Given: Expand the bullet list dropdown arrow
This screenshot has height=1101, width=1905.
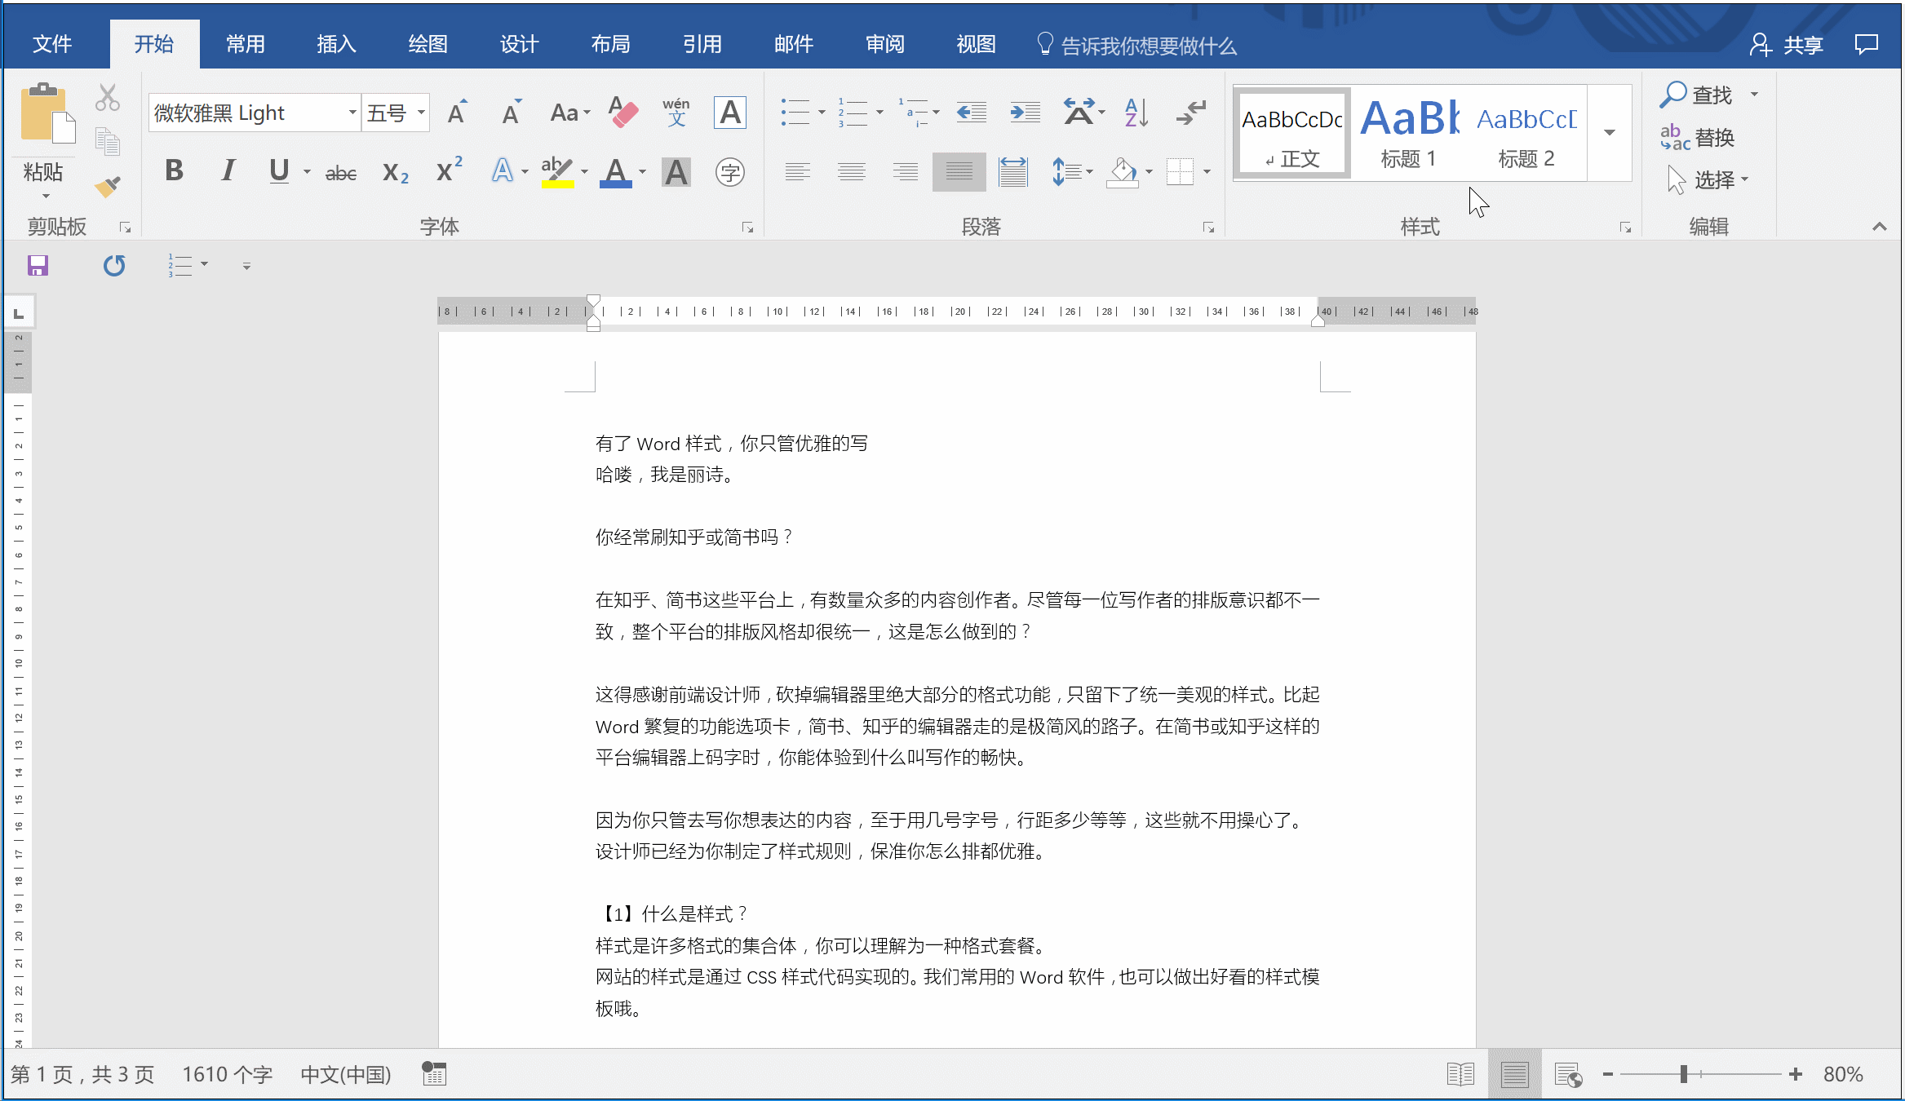Looking at the screenshot, I should click(822, 113).
